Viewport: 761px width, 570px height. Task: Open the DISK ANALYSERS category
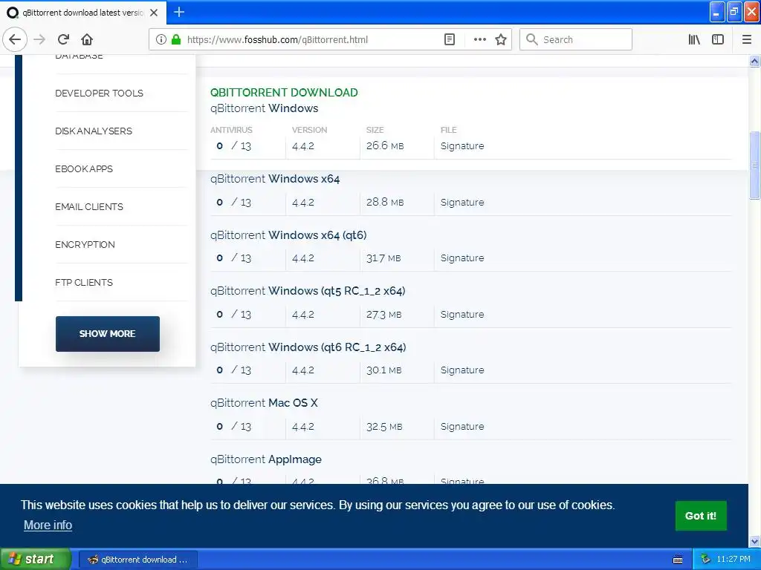93,131
